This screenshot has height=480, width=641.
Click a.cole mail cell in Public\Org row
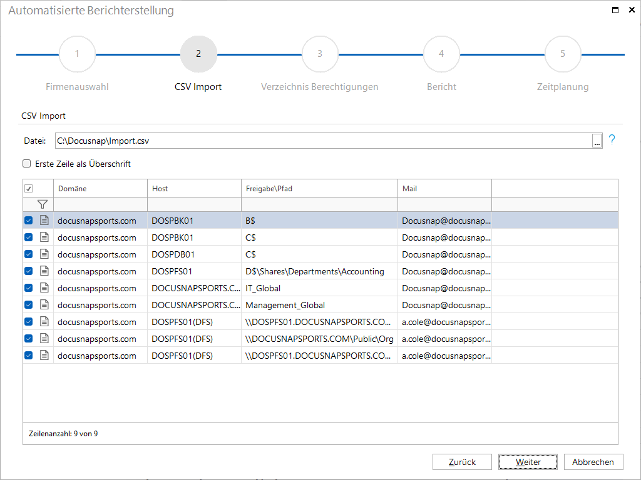445,338
